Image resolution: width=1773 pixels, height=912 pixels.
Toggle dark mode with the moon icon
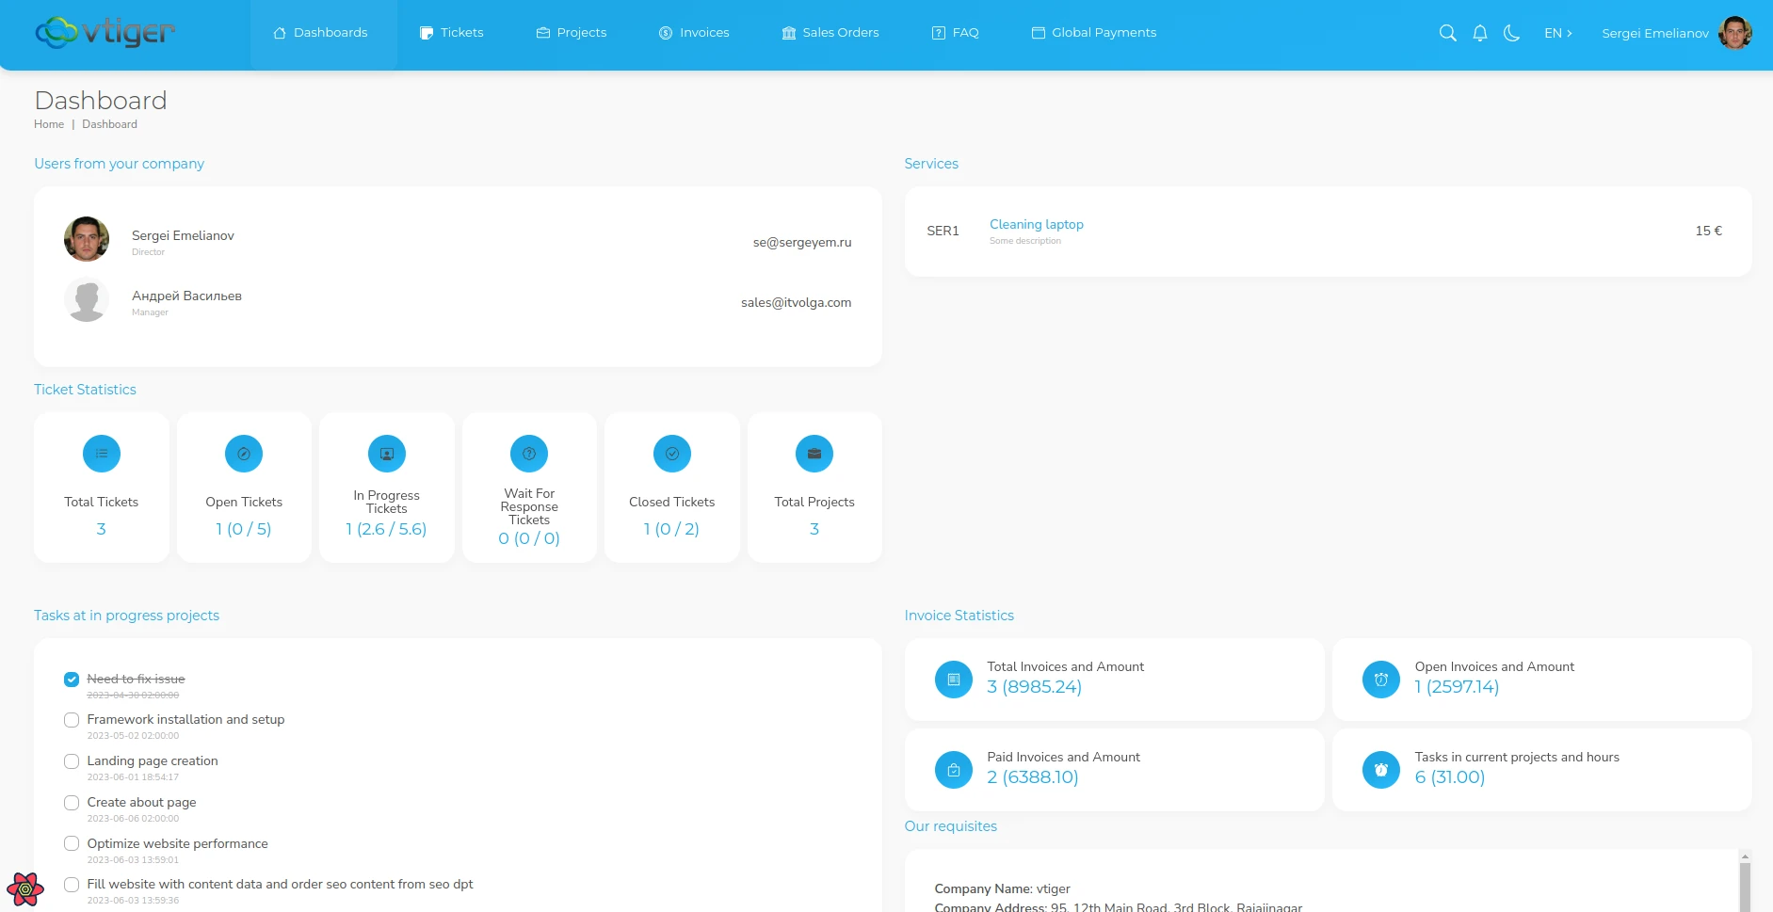click(1511, 33)
